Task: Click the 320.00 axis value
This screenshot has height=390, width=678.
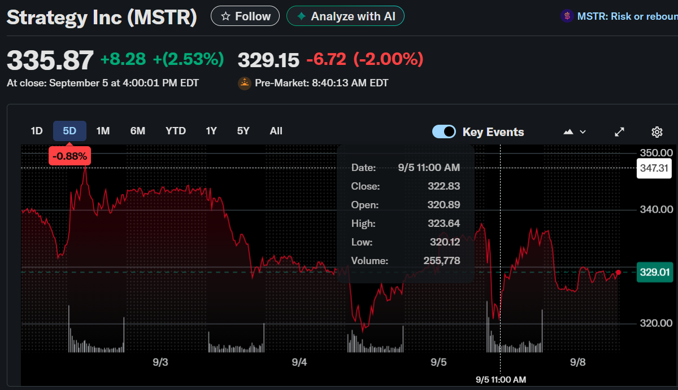Action: (x=656, y=323)
